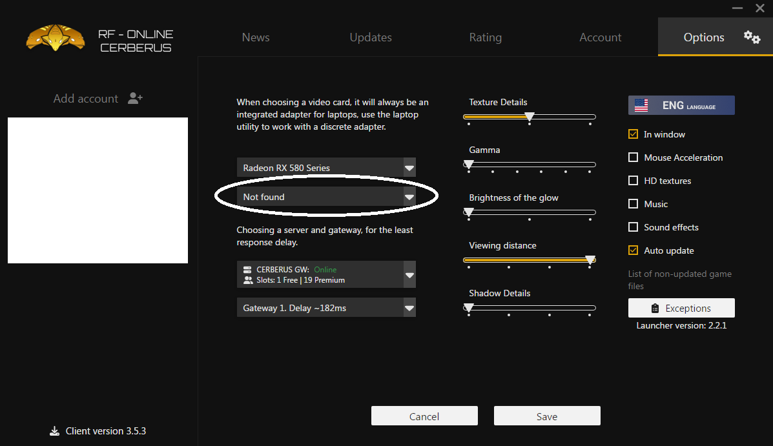Screen dimensions: 773x446
Task: Minimize the launcher window
Action: pyautogui.click(x=737, y=8)
